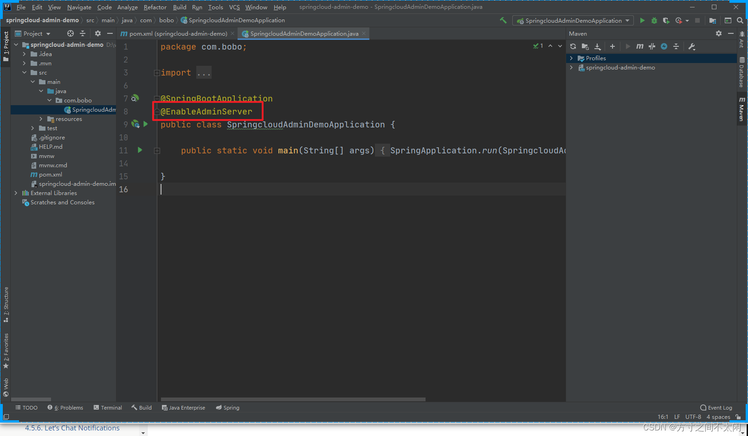Open the VCS menu
748x436 pixels.
pyautogui.click(x=234, y=7)
